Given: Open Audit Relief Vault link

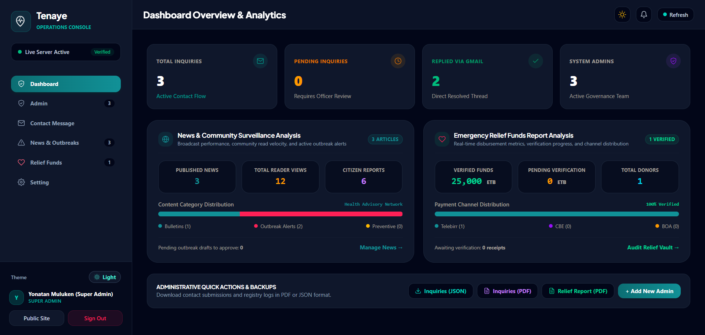Looking at the screenshot, I should point(653,248).
